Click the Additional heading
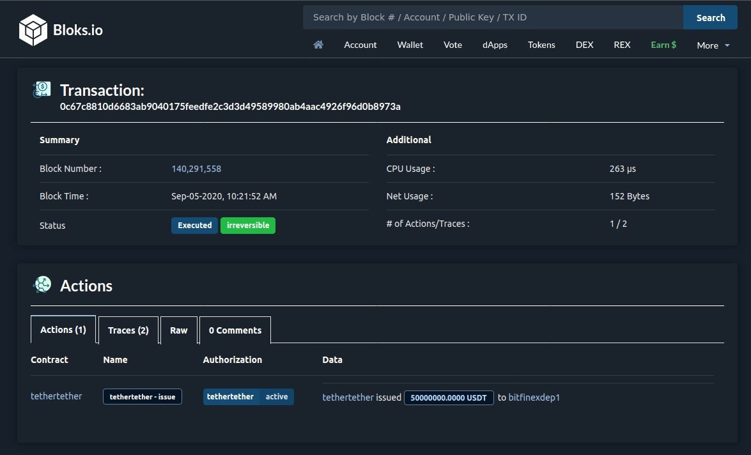 [408, 140]
